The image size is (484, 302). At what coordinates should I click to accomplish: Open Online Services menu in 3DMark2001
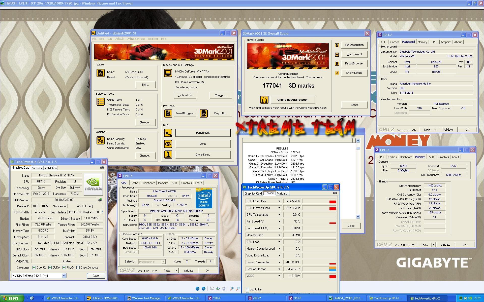coord(136,39)
